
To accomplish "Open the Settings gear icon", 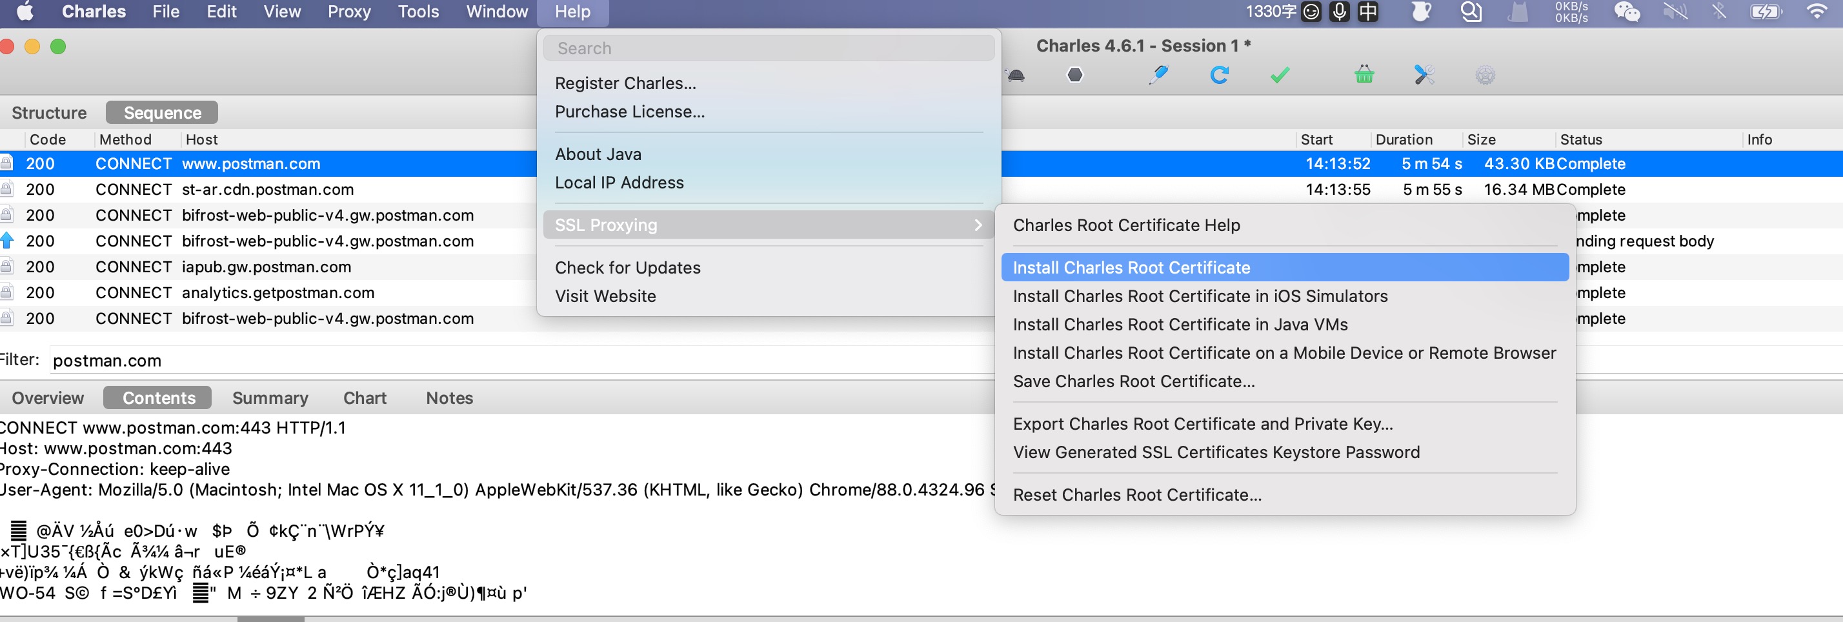I will (x=1485, y=75).
